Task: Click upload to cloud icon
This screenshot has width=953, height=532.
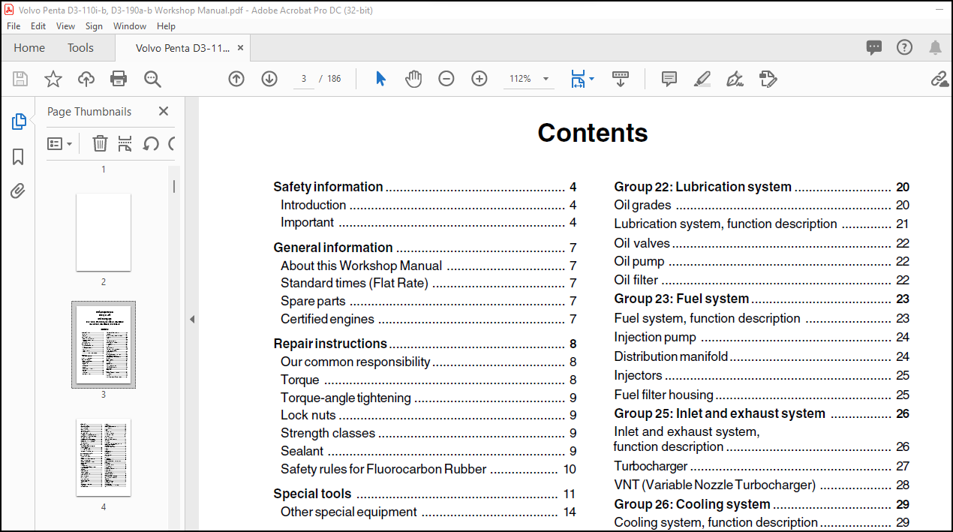Action: click(x=86, y=79)
